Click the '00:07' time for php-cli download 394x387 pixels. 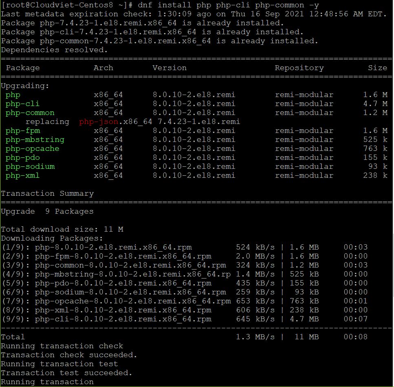356,319
